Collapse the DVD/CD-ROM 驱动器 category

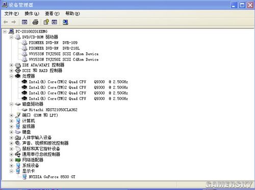pyautogui.click(x=11, y=37)
